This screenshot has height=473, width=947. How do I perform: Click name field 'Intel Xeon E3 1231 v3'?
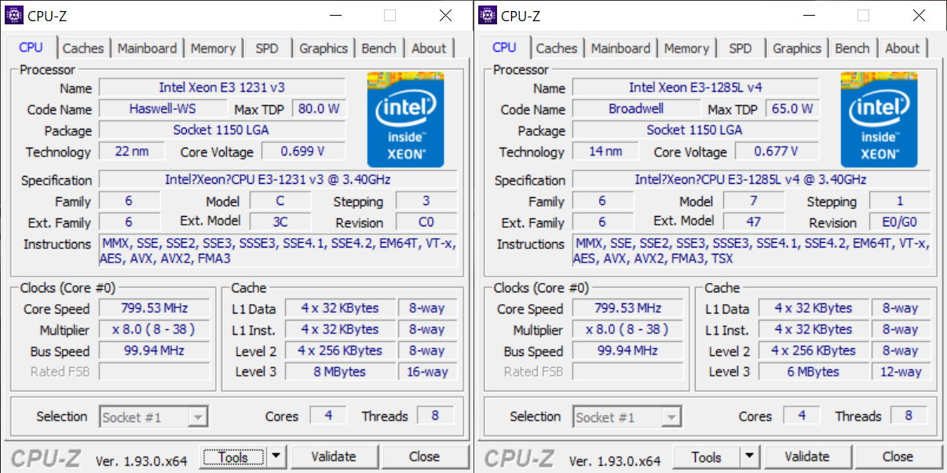(222, 88)
